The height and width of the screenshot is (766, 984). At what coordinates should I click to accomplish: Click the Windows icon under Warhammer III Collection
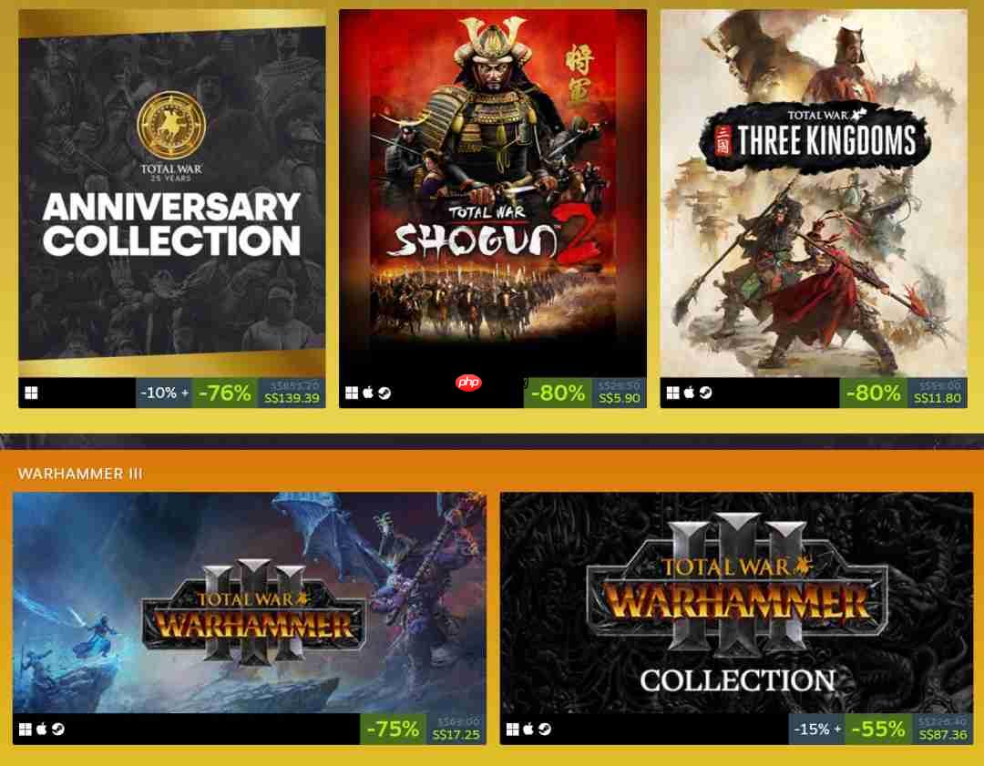pyautogui.click(x=513, y=729)
